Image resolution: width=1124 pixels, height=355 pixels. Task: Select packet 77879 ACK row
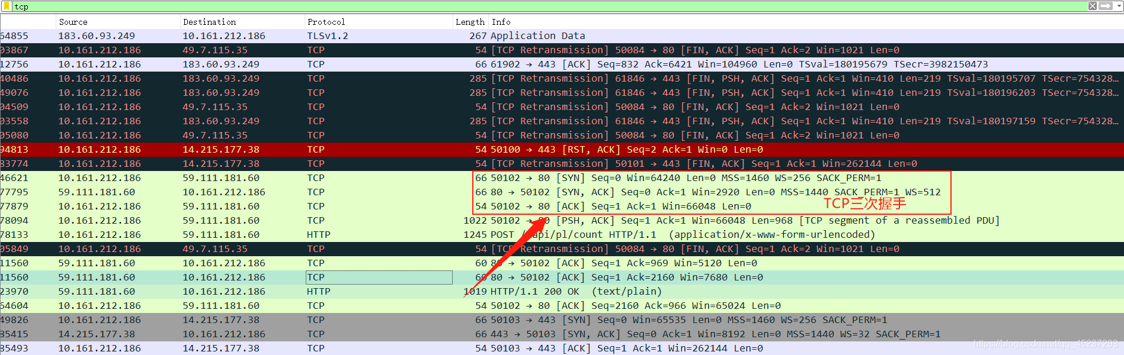[x=562, y=206]
